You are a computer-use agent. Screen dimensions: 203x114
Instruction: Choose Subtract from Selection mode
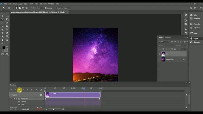[x=23, y=8]
